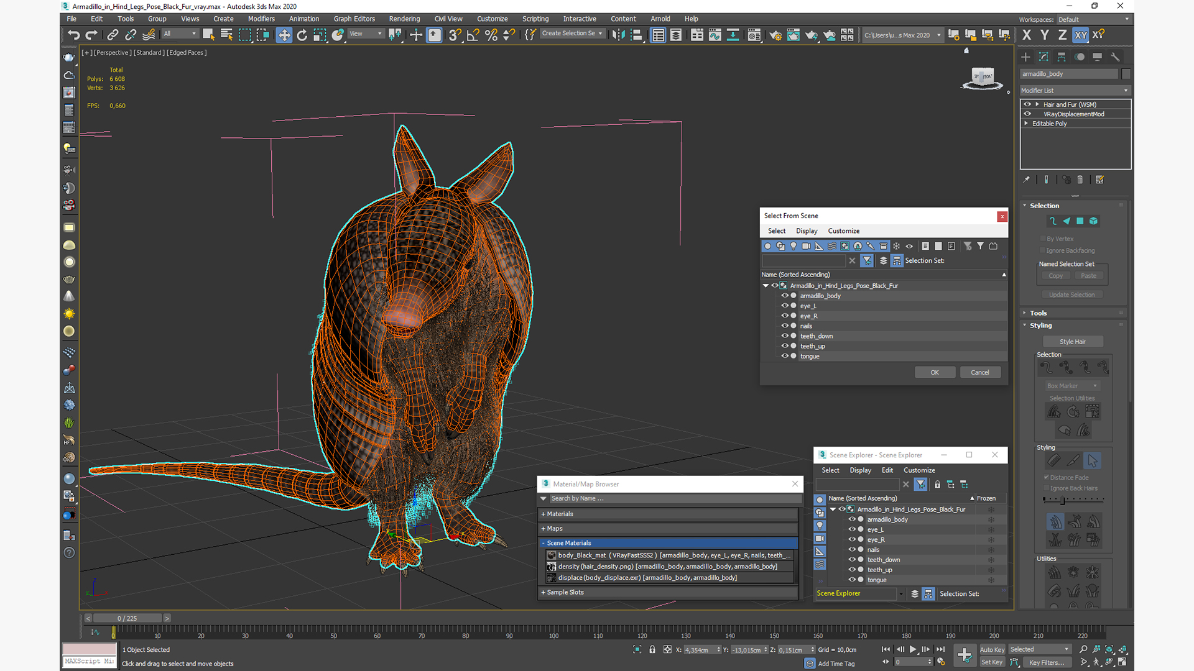Open Utilities panel wrench icon
Image resolution: width=1194 pixels, height=671 pixels.
pyautogui.click(x=1116, y=57)
